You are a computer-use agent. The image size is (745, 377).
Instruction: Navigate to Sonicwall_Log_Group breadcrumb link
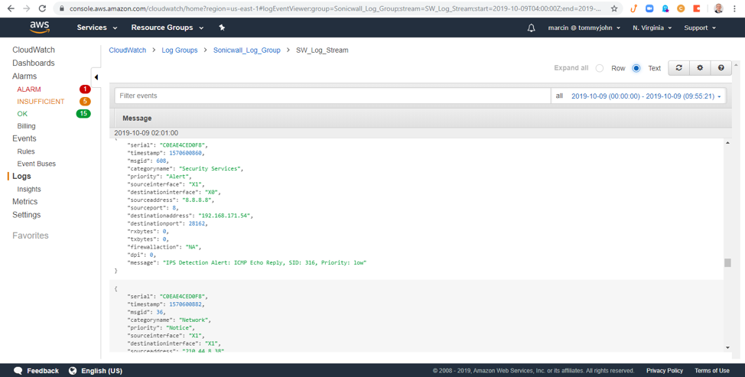click(x=246, y=50)
